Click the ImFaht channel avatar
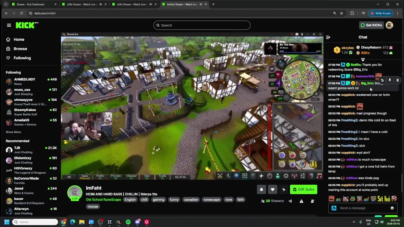Image resolution: width=404 pixels, height=227 pixels. point(75,193)
